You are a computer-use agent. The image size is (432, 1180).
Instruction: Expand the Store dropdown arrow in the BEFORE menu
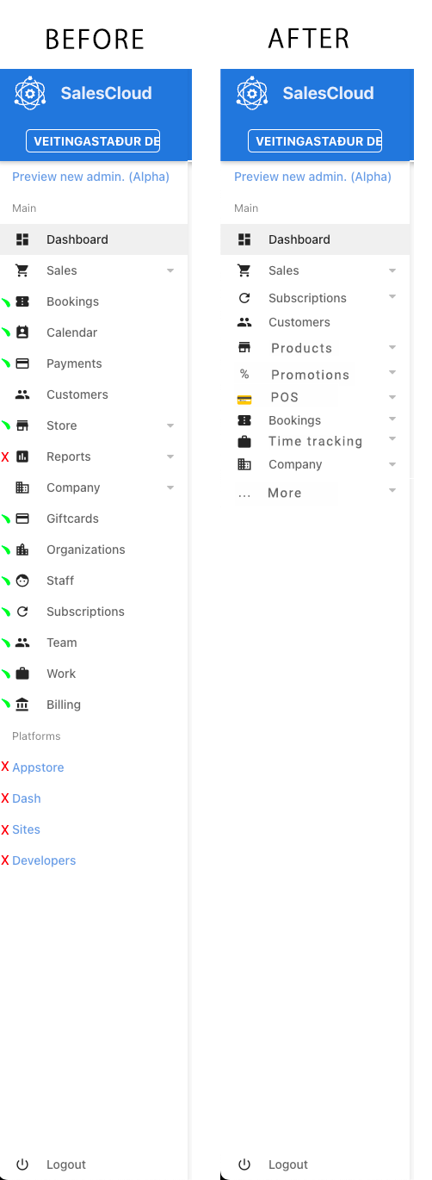(x=170, y=425)
